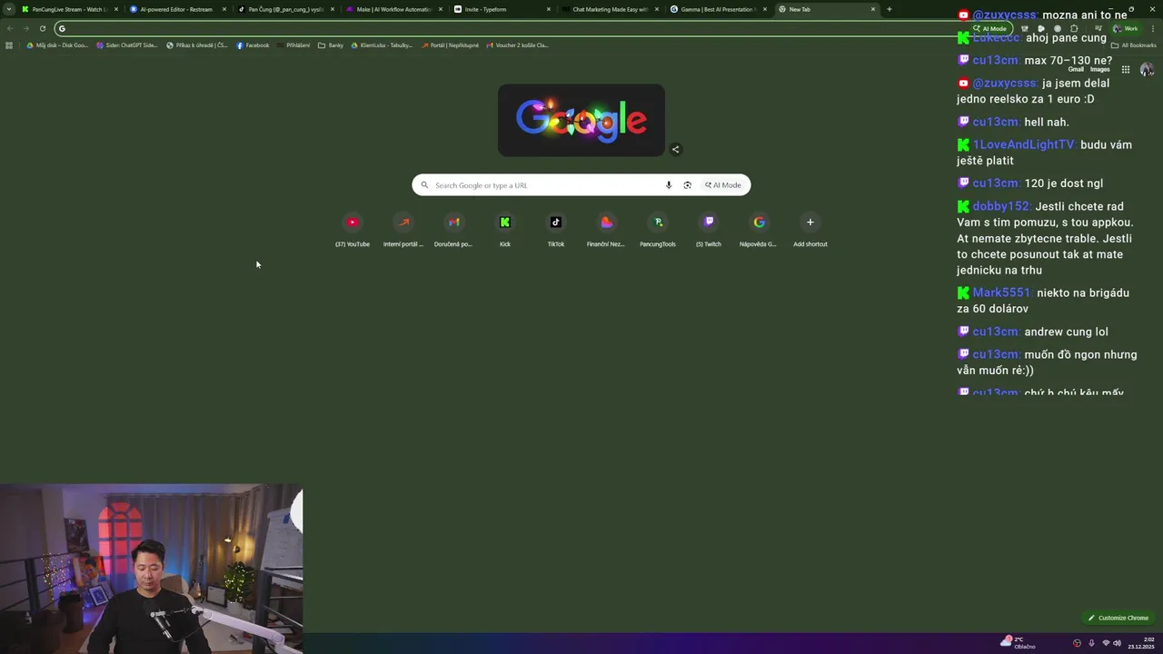Switch to Invite - Typeform tab

502,9
